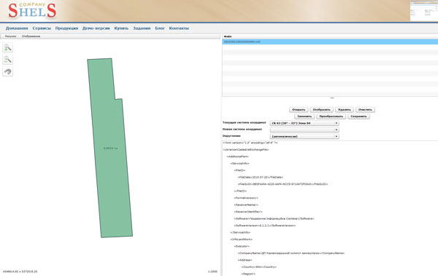Image resolution: width=438 pixels, height=276 pixels.
Task: Open the current coordinate system dropdown
Action: (x=304, y=123)
